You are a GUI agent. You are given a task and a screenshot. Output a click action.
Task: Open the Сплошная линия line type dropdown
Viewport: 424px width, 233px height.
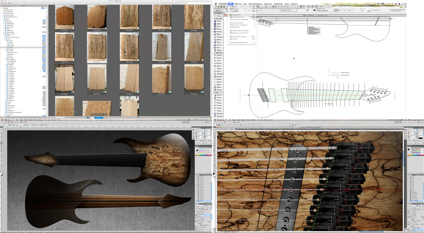click(289, 10)
